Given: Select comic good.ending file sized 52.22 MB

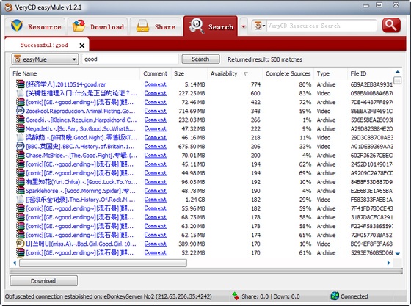Looking at the screenshot, I should click(x=80, y=253).
